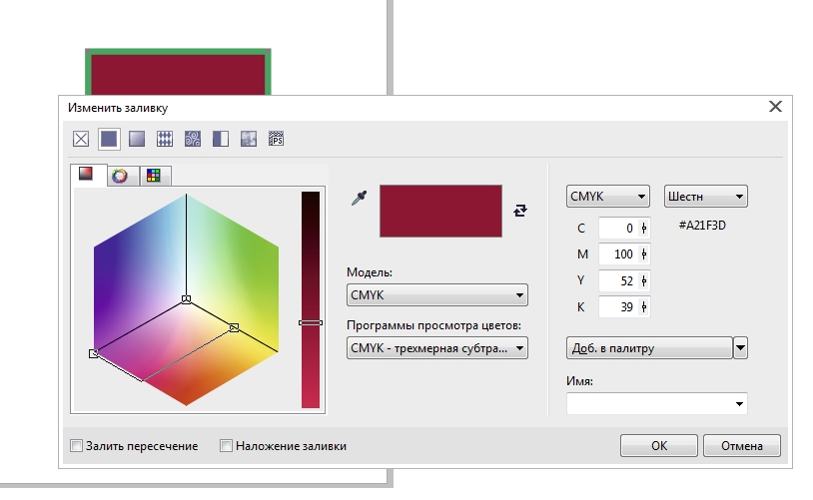Image resolution: width=813 pixels, height=500 pixels.
Task: Select the Fountain fill icon
Action: 137,139
